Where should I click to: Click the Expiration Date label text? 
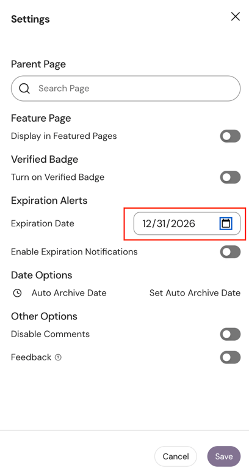pyautogui.click(x=43, y=224)
